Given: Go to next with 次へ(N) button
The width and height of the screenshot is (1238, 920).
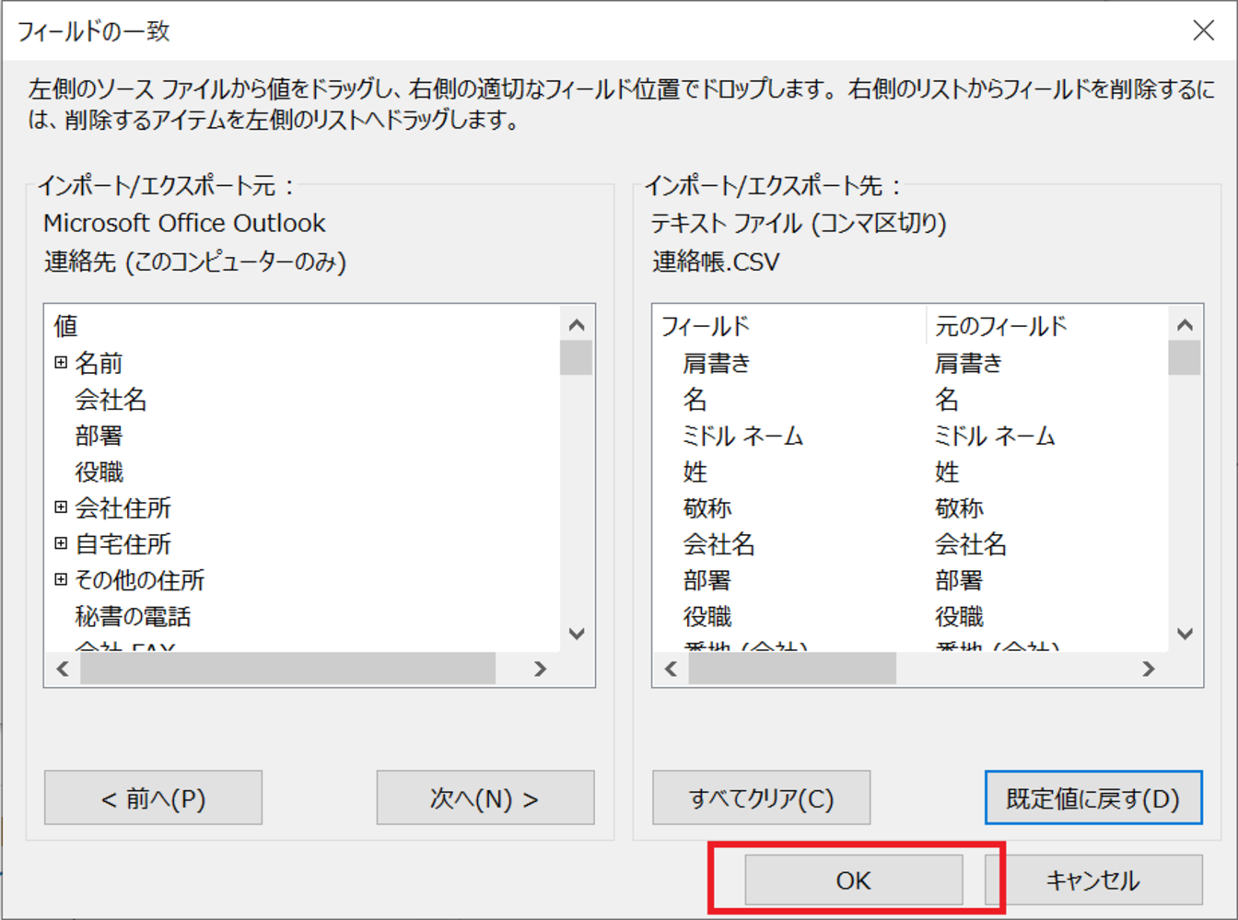Looking at the screenshot, I should coord(485,798).
